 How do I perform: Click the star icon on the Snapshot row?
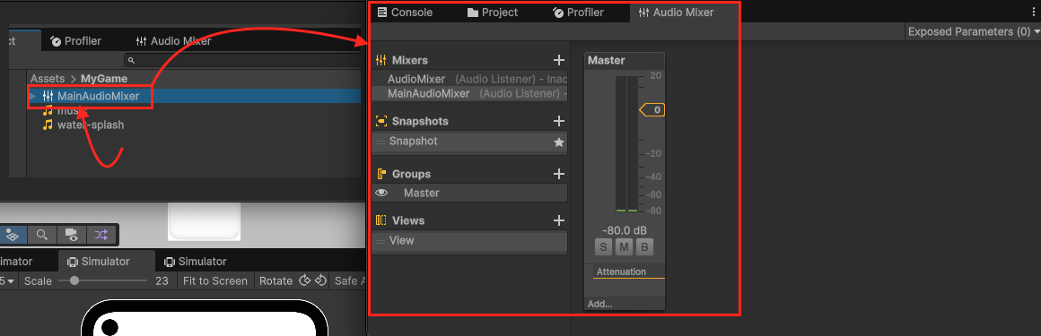tap(559, 142)
